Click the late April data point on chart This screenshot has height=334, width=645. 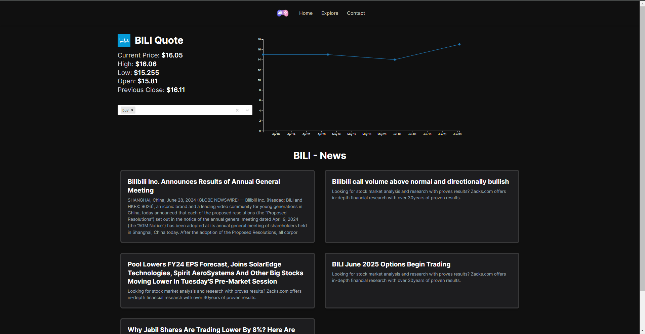point(328,54)
